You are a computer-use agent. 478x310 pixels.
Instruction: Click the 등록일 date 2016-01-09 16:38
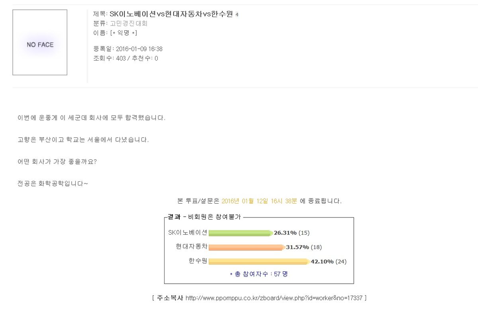[x=139, y=49]
